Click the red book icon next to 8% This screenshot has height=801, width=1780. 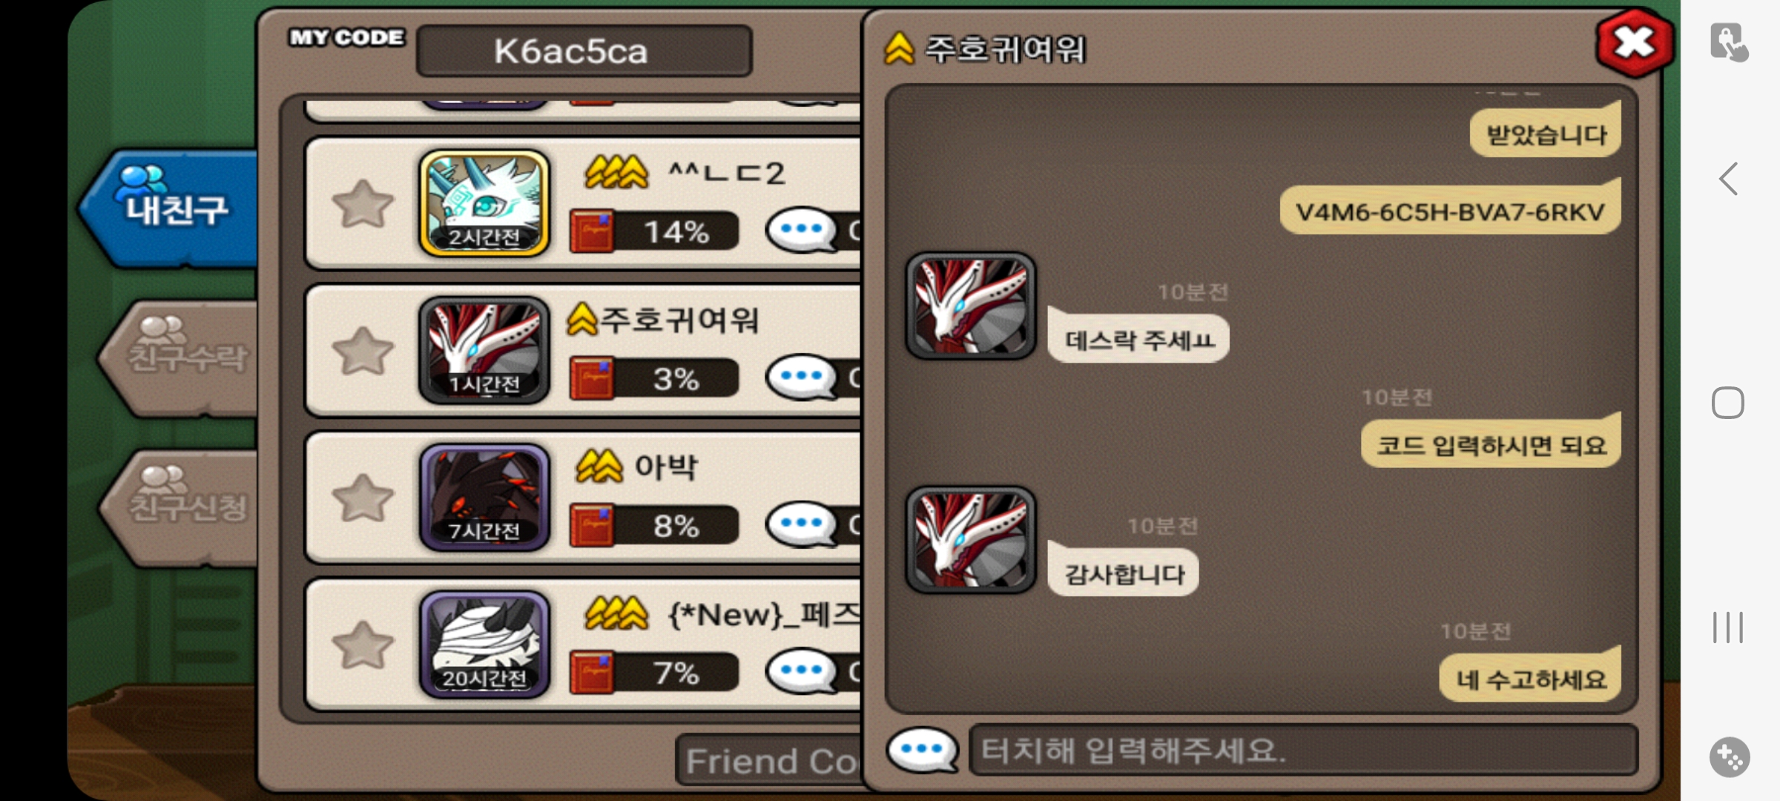[x=592, y=526]
